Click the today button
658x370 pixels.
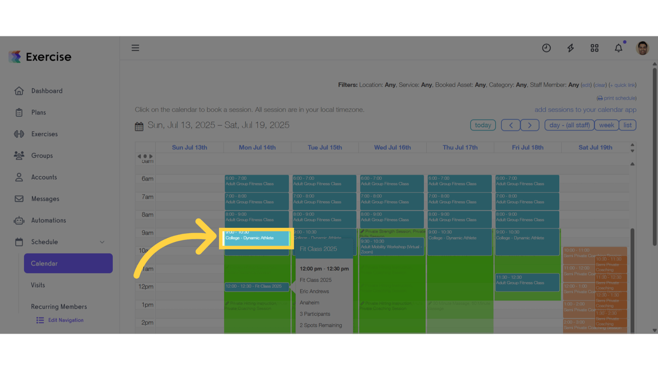coord(483,125)
